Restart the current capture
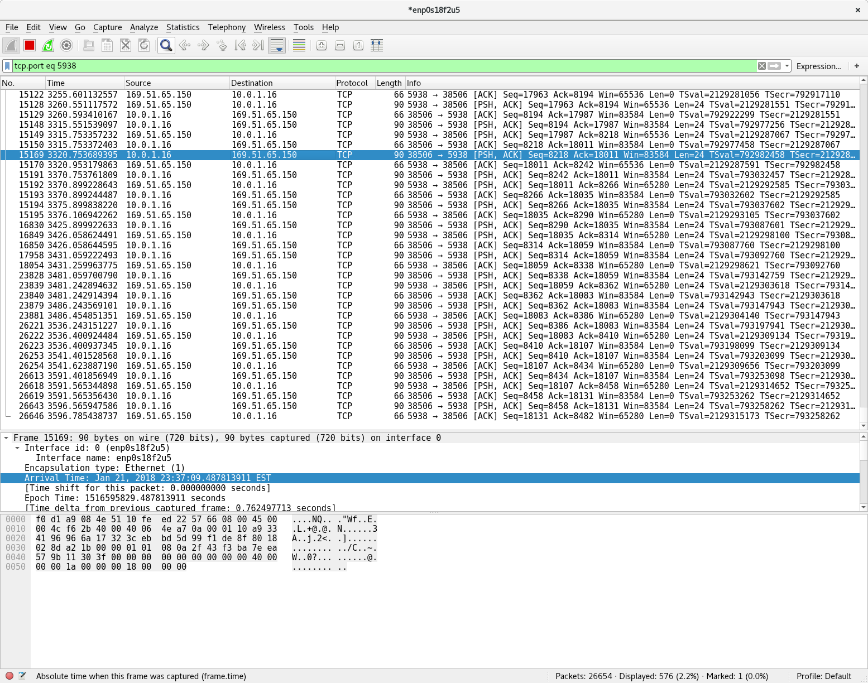This screenshot has width=868, height=683. click(48, 46)
